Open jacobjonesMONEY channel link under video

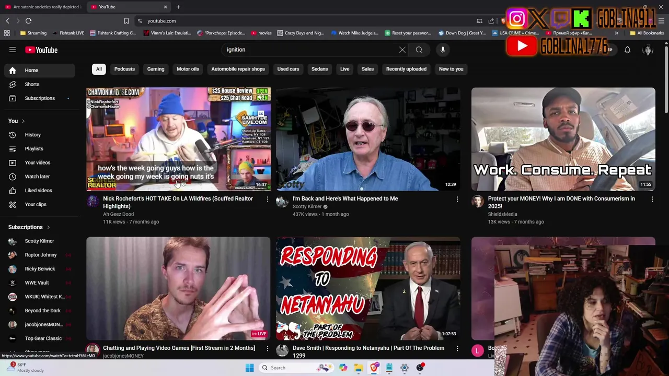pos(123,356)
